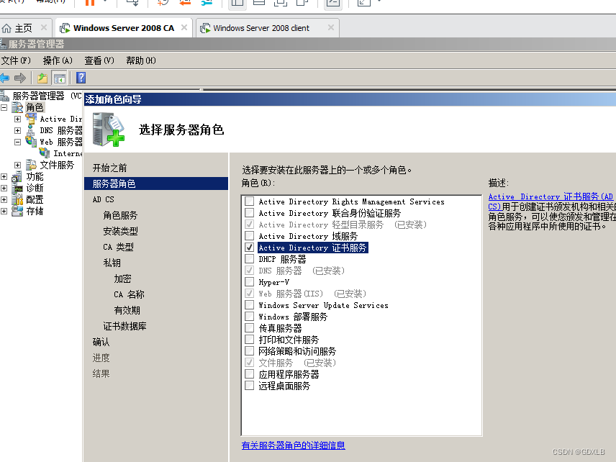Check 应用程序服务器 role
Viewport: 616px width, 462px height.
pos(249,374)
